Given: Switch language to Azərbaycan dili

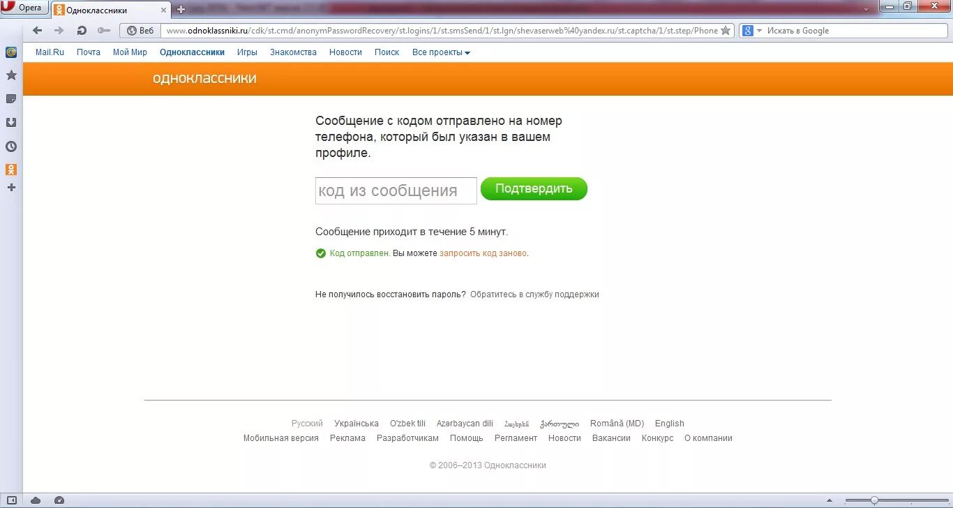Looking at the screenshot, I should point(465,424).
